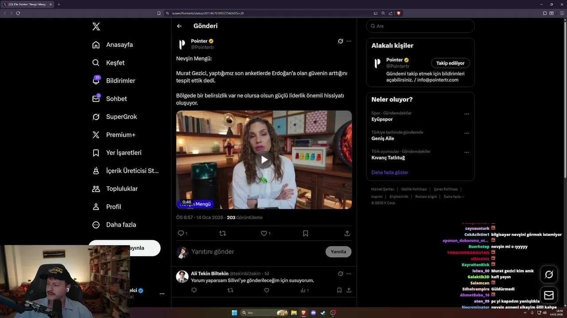Open File Explorer from taskbar
Viewport: 567px width, 318px height.
[294, 313]
